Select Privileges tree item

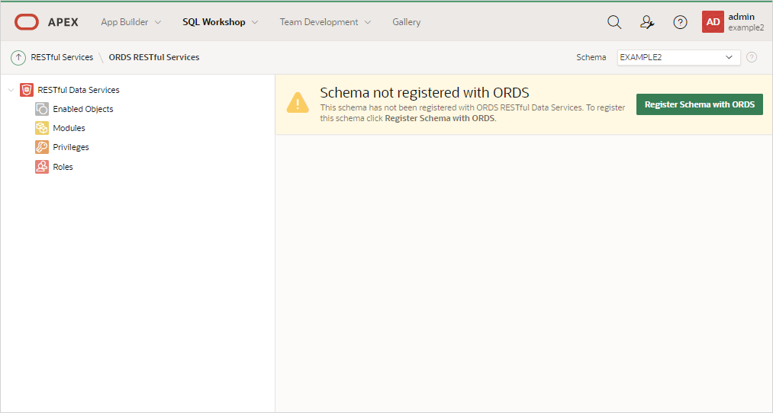(x=71, y=147)
